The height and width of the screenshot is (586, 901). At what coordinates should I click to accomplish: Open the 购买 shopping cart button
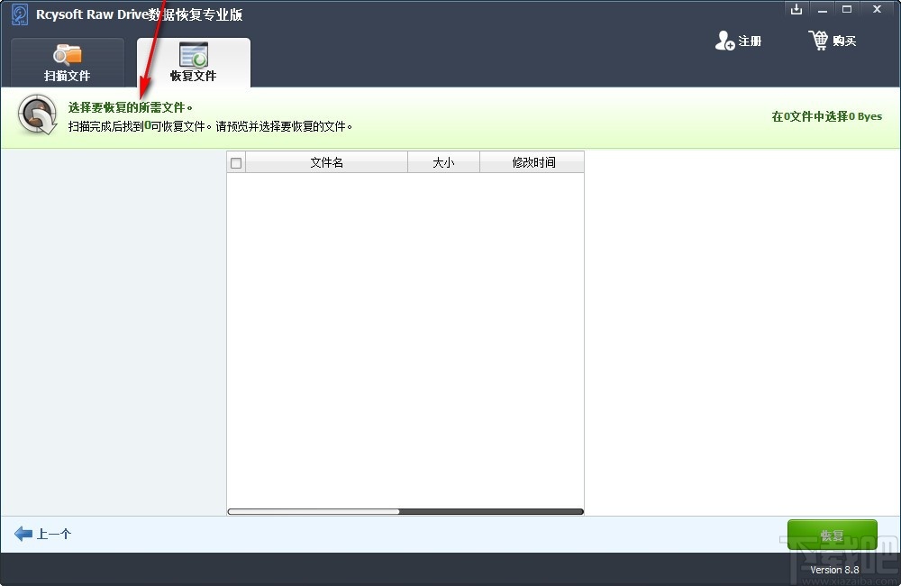pyautogui.click(x=833, y=41)
